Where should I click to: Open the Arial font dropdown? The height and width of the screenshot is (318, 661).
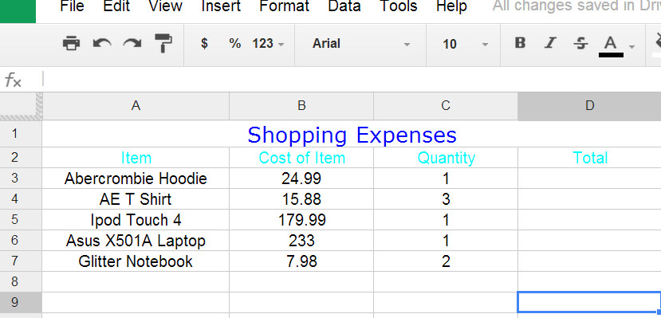click(361, 44)
